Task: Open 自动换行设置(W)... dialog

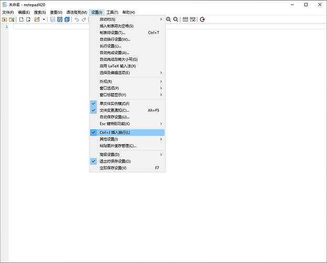Action: click(x=127, y=39)
